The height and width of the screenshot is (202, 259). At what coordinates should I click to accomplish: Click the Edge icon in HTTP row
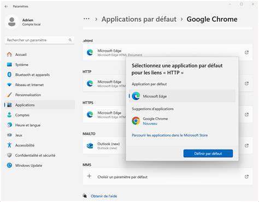(90, 84)
